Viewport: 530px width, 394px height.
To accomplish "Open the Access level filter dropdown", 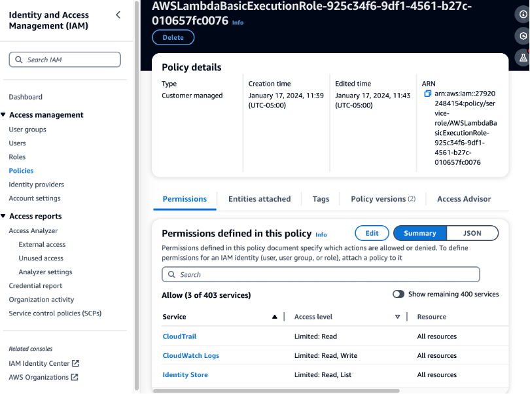I will [x=397, y=317].
